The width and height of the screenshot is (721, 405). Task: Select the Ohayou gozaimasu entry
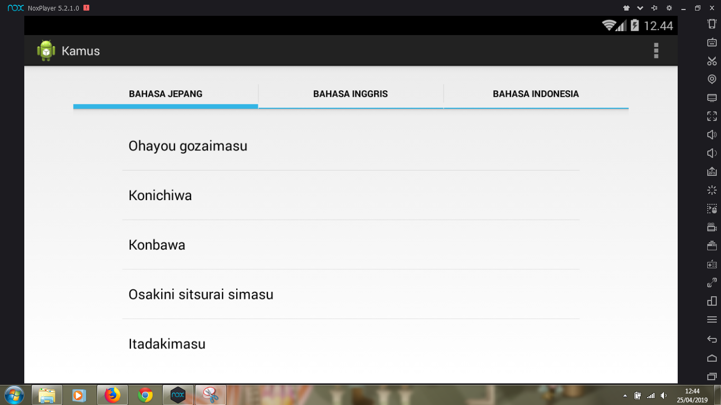pyautogui.click(x=351, y=146)
